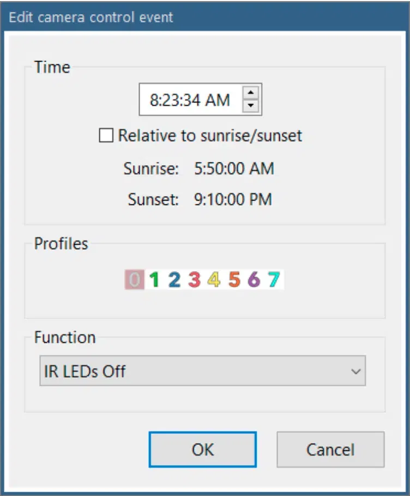Pick the purple profile 6

tap(254, 280)
